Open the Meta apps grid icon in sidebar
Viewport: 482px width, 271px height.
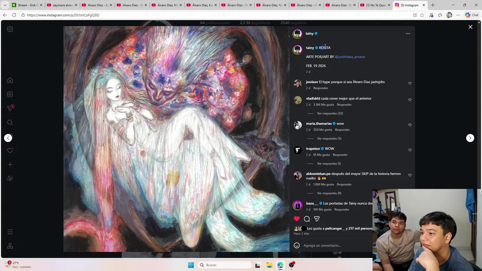pos(10,246)
